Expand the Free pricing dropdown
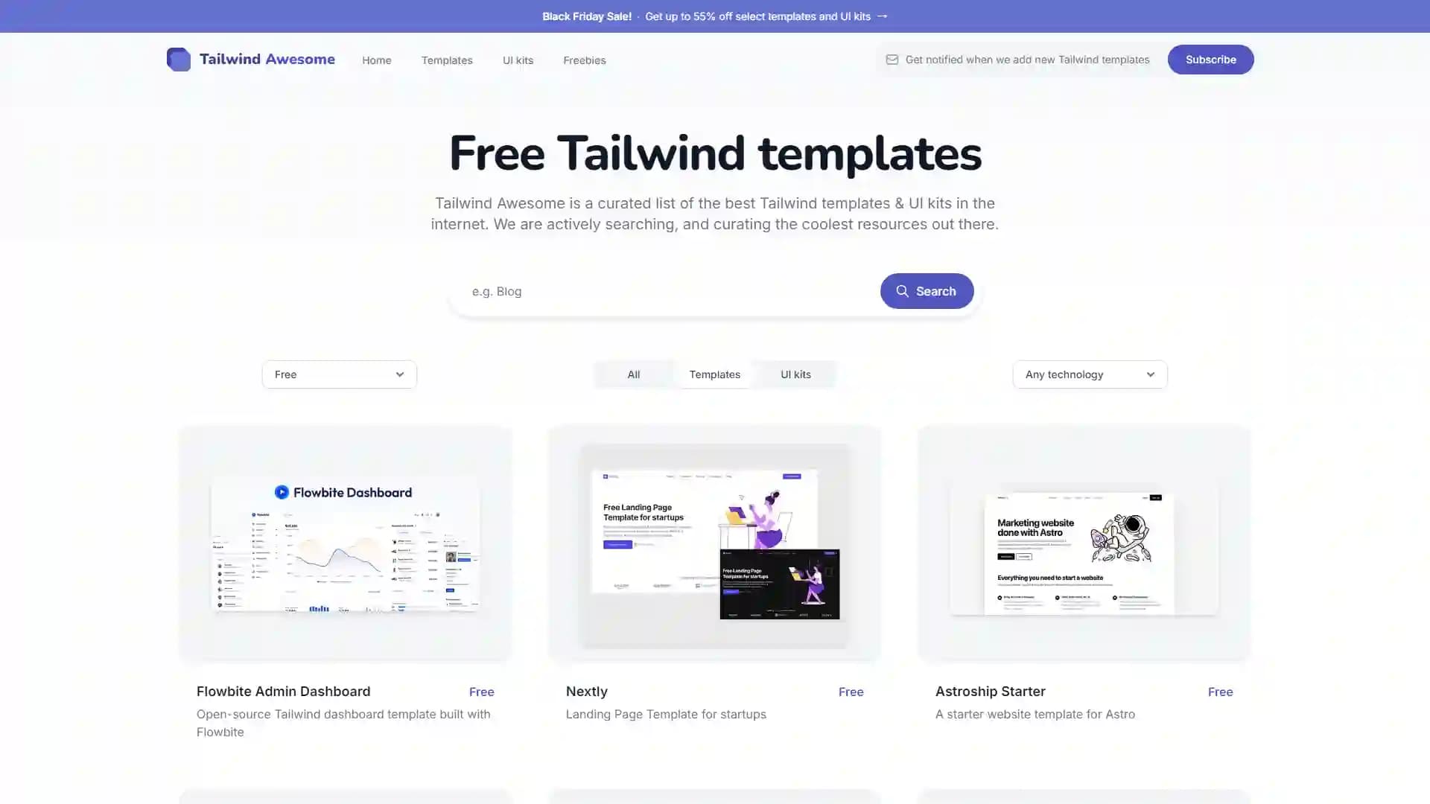The image size is (1430, 804). [340, 374]
